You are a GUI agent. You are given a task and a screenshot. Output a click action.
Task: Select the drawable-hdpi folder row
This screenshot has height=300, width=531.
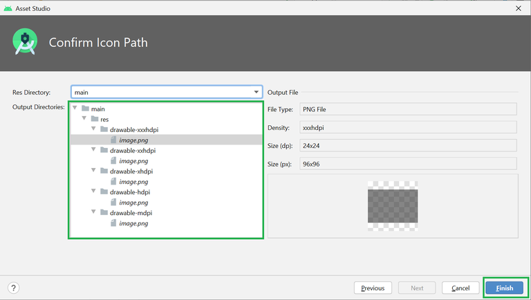[166, 192]
